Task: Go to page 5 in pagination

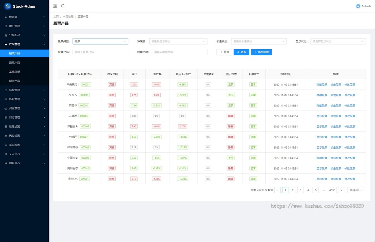Action: pyautogui.click(x=316, y=190)
